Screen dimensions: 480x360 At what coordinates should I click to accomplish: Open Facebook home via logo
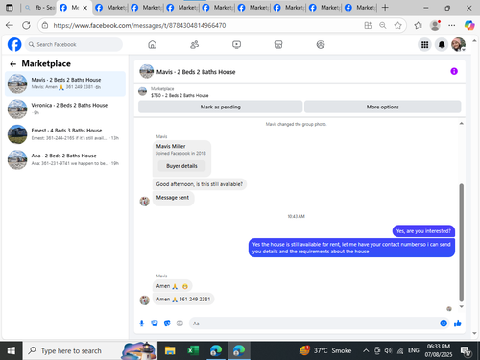14,44
